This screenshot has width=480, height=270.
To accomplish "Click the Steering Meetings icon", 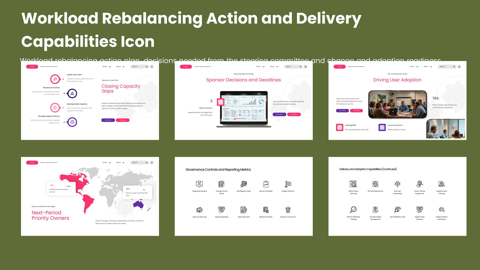I will 221,210.
